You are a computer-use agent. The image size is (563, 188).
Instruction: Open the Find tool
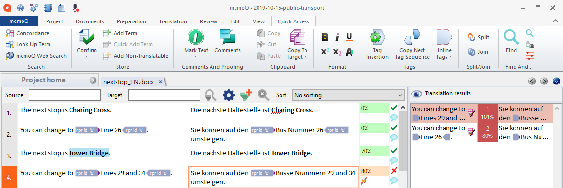(x=511, y=41)
